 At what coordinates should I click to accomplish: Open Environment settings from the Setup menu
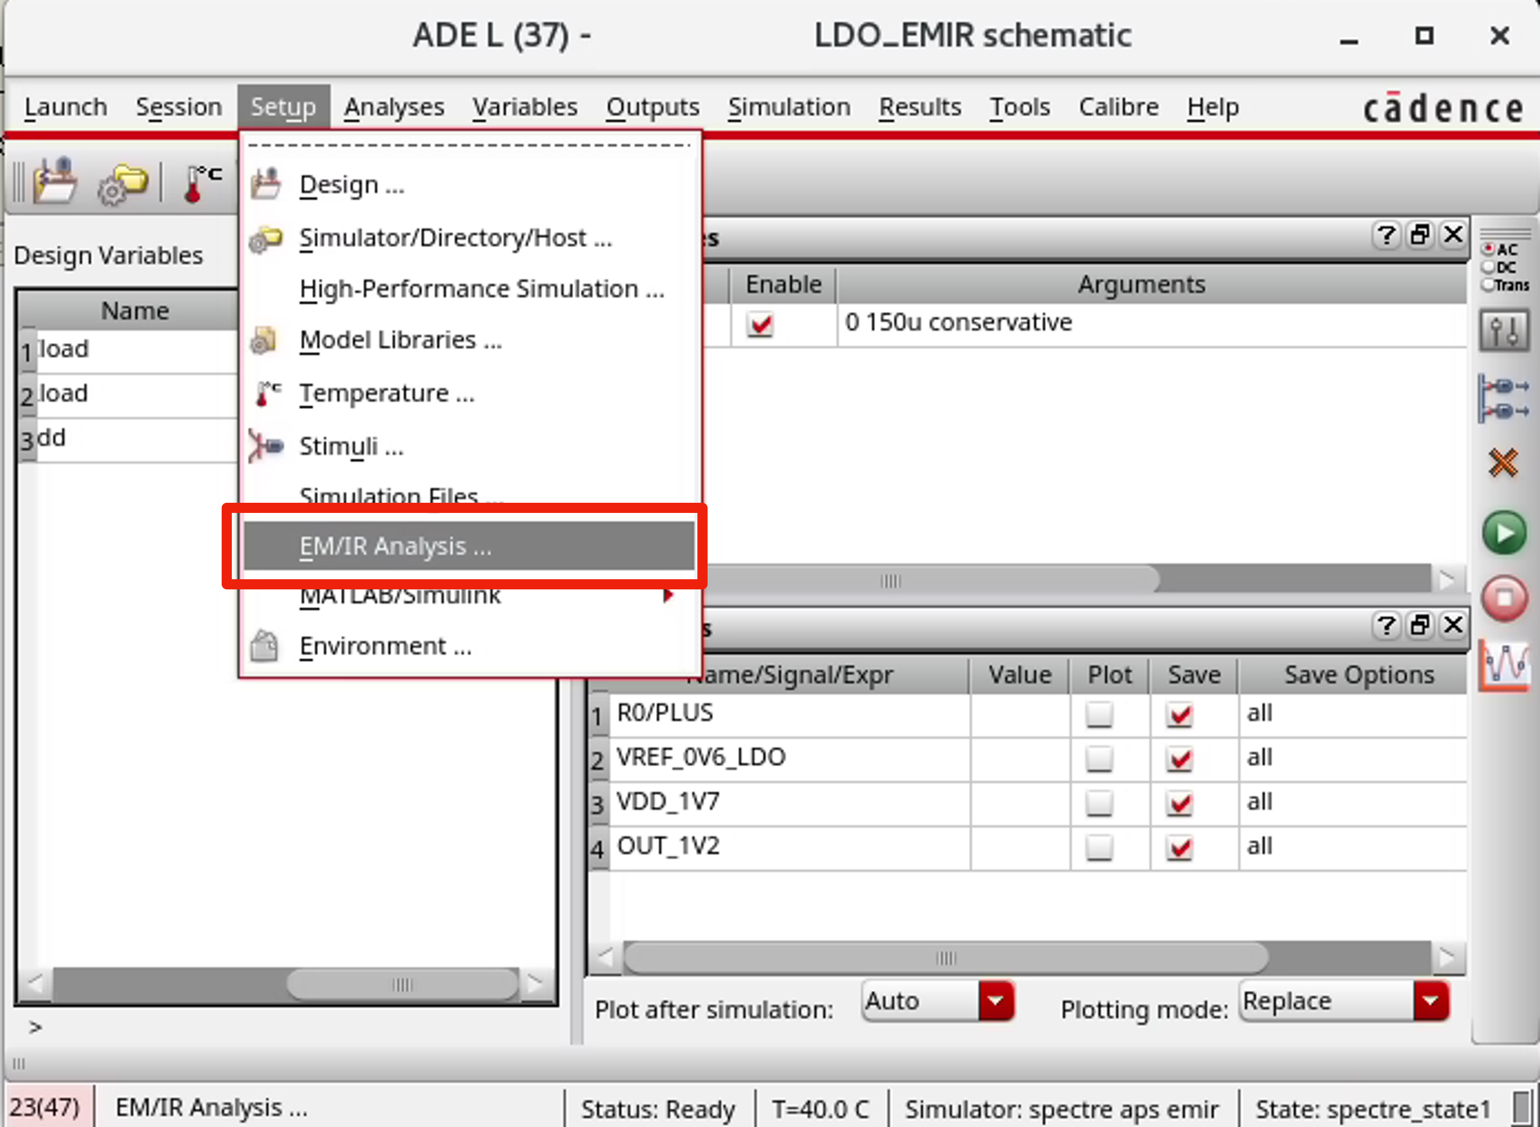386,646
